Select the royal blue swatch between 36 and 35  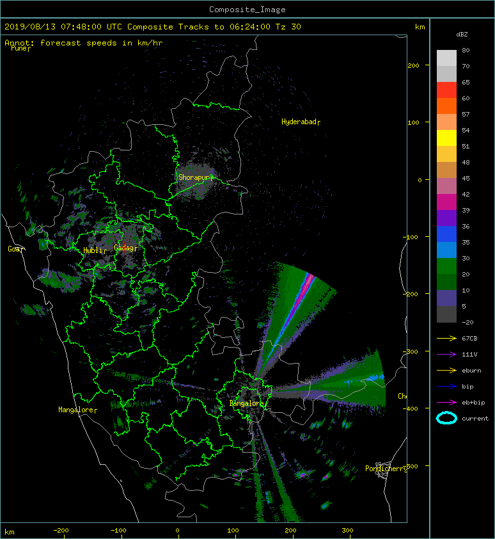coord(446,234)
